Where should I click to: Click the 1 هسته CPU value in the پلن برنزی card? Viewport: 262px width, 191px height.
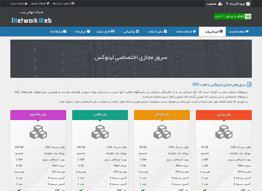point(205,172)
